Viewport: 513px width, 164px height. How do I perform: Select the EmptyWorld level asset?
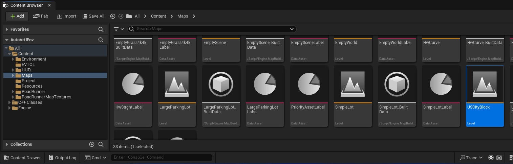point(353,49)
